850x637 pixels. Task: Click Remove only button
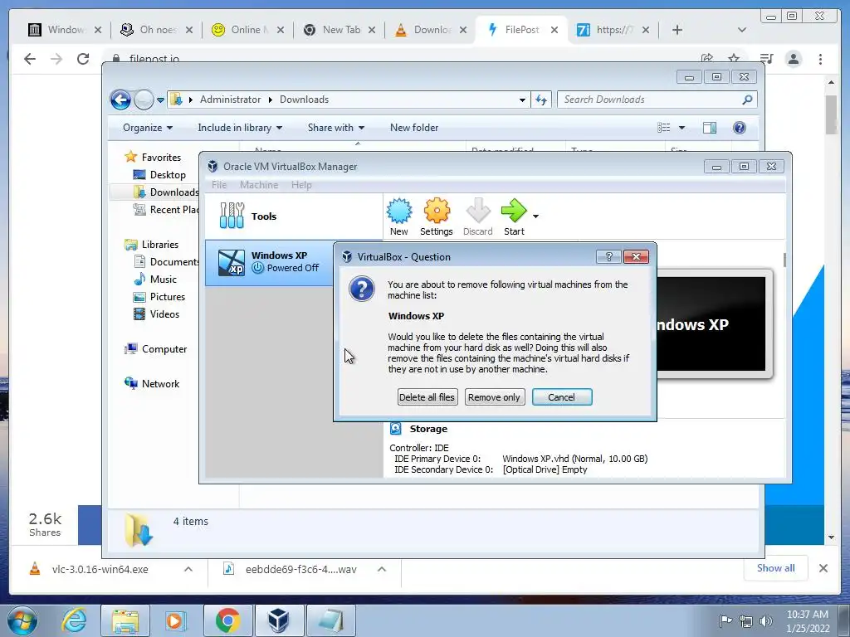tap(494, 397)
